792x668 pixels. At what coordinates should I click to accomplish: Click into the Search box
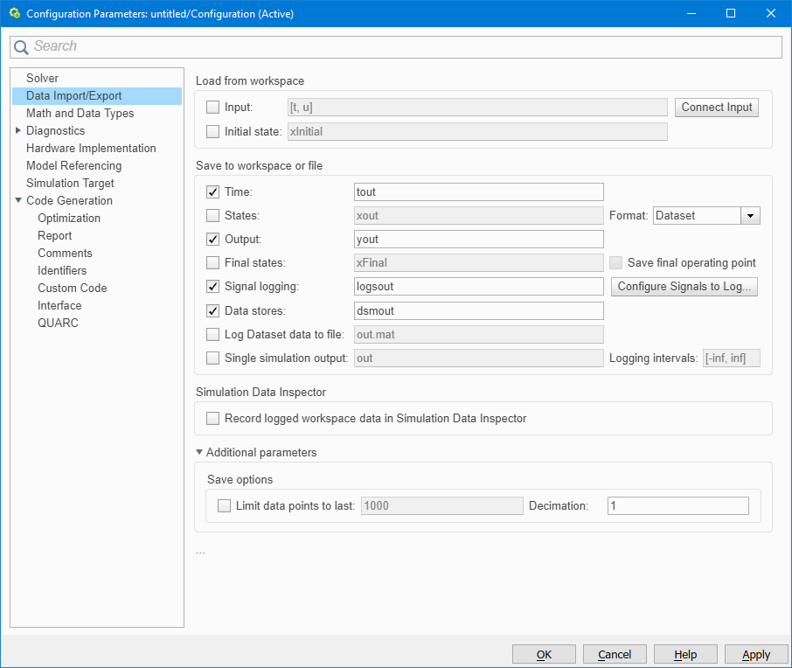coord(402,47)
